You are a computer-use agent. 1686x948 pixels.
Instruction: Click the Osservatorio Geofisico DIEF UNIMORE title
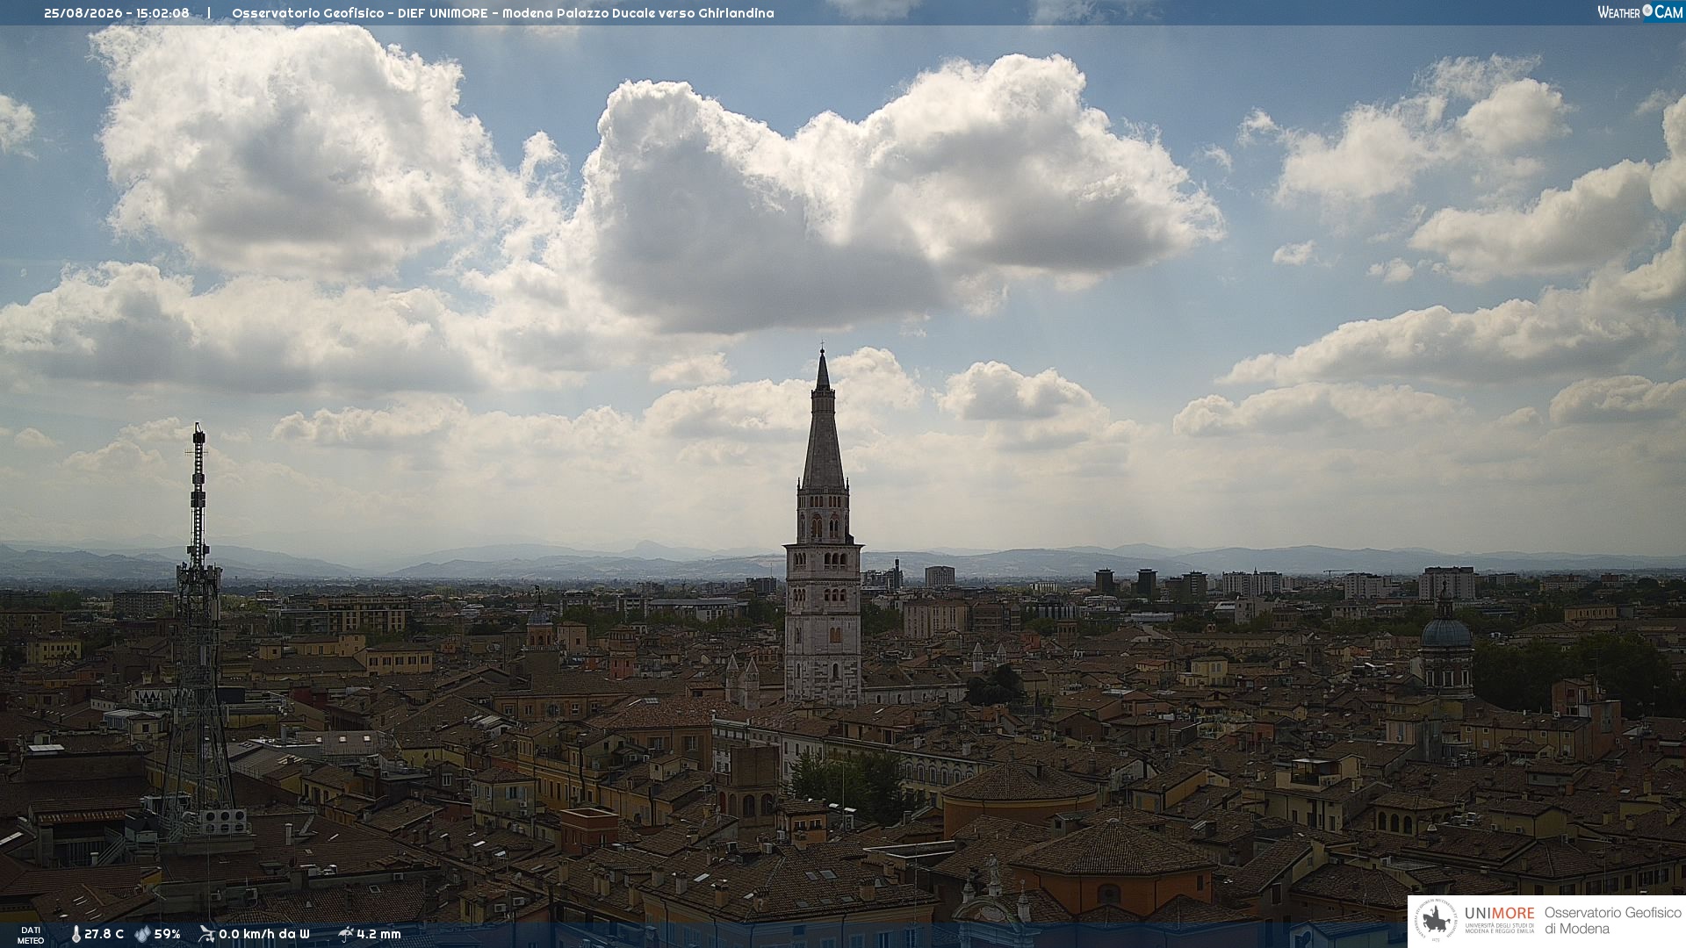(359, 13)
